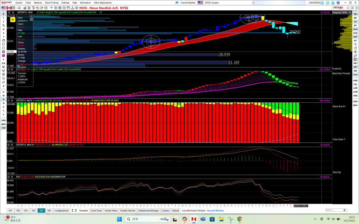Image resolution: width=359 pixels, height=224 pixels.
Task: Click the undo arrow in left toolbar
Action: [x=4, y=78]
